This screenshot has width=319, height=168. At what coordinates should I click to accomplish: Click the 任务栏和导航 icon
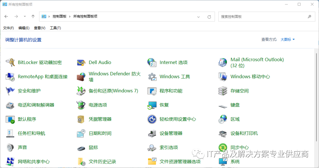click(x=10, y=133)
